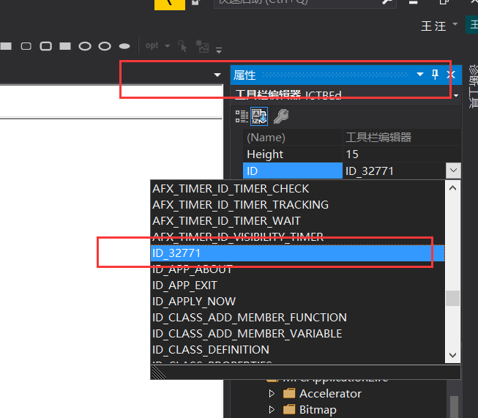Click the yellow feedback icon in title bar

(170, 4)
